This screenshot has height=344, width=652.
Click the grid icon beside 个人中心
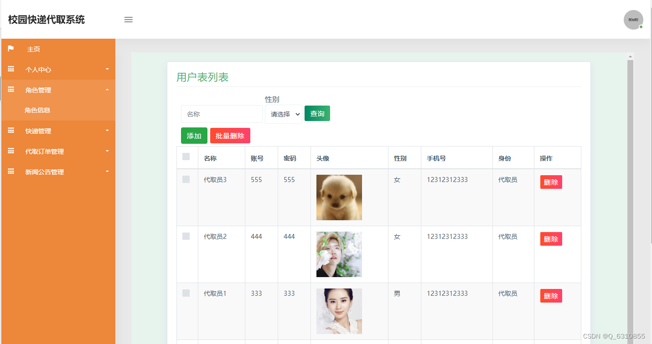click(11, 69)
